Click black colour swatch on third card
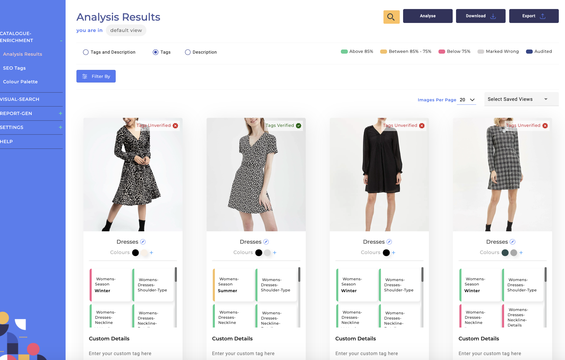 [x=386, y=253]
